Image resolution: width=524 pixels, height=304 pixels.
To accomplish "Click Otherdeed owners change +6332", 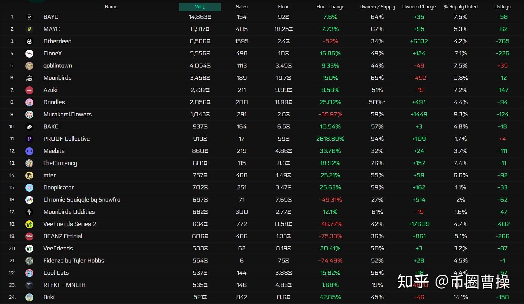I will pos(419,41).
